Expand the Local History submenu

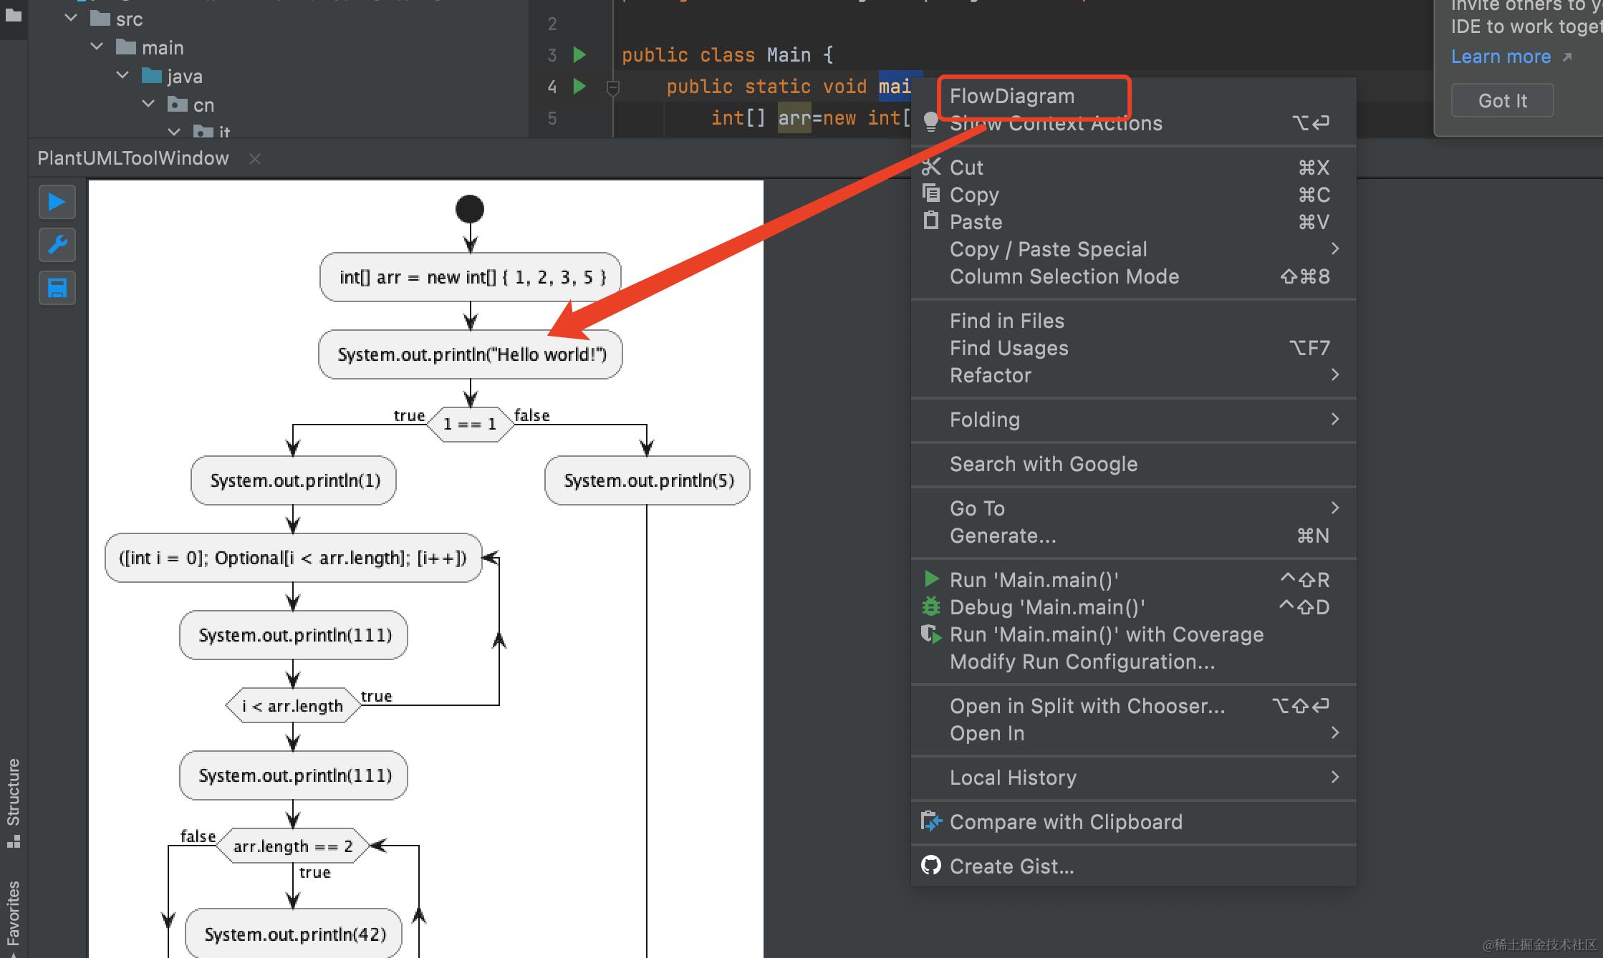tap(1013, 778)
